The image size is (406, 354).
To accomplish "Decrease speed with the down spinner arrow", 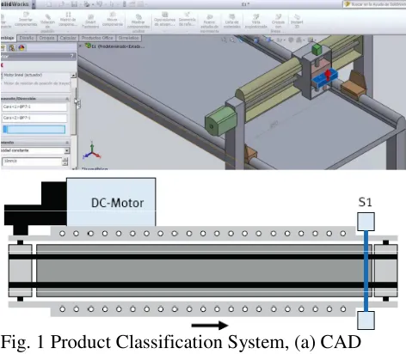I will (65, 163).
